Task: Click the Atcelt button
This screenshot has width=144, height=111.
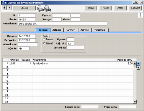Action: click(x=120, y=8)
